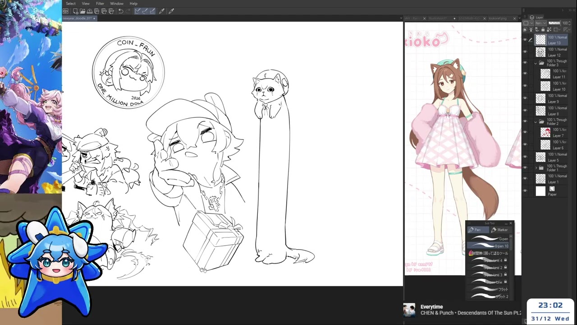This screenshot has height=325, width=577.
Task: Expand Folder 1 with its arrow
Action: pos(536,168)
